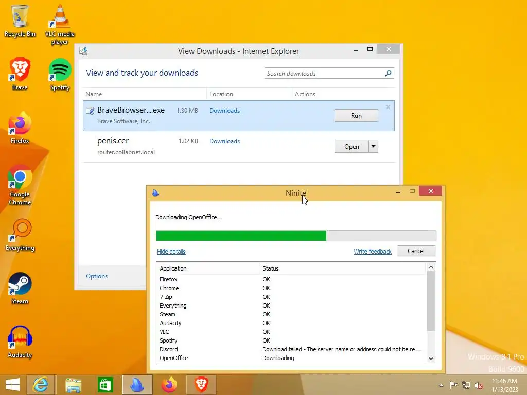Open the penis.cer download
Image resolution: width=527 pixels, height=395 pixels.
pos(352,147)
